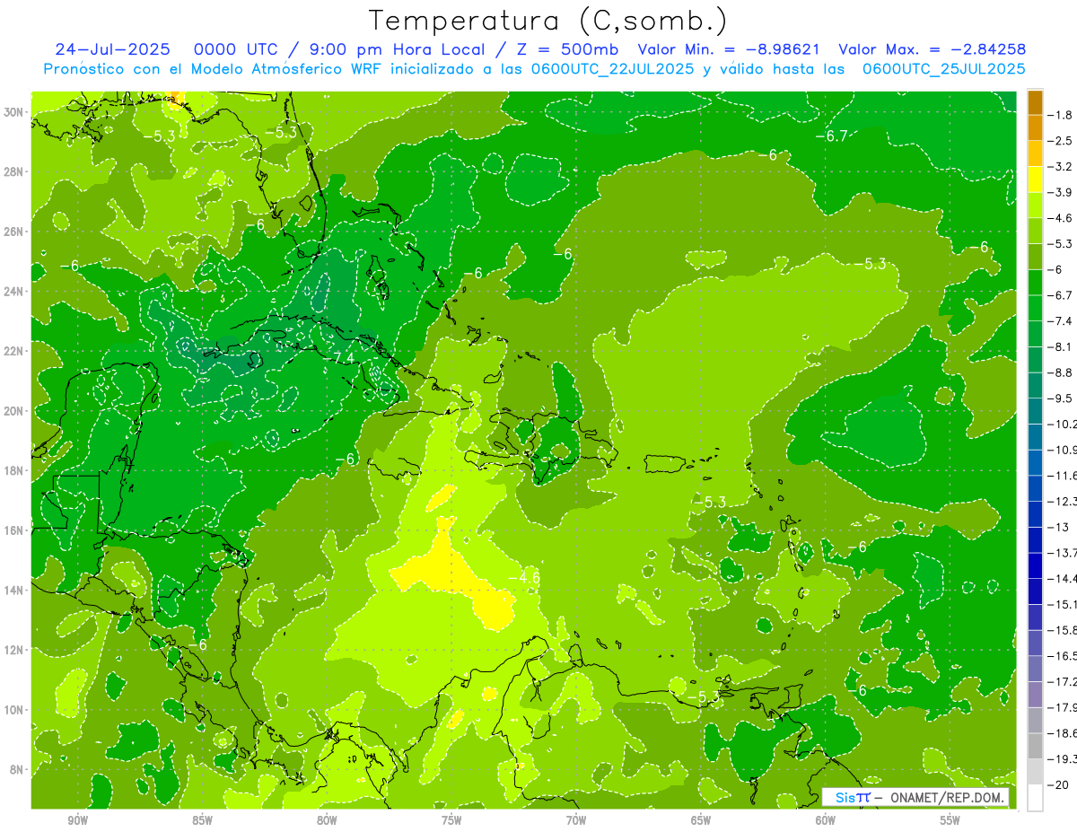This screenshot has height=832, width=1077.
Task: Pick the lime swatch between -3.9 and -4.6
Action: tap(1035, 206)
